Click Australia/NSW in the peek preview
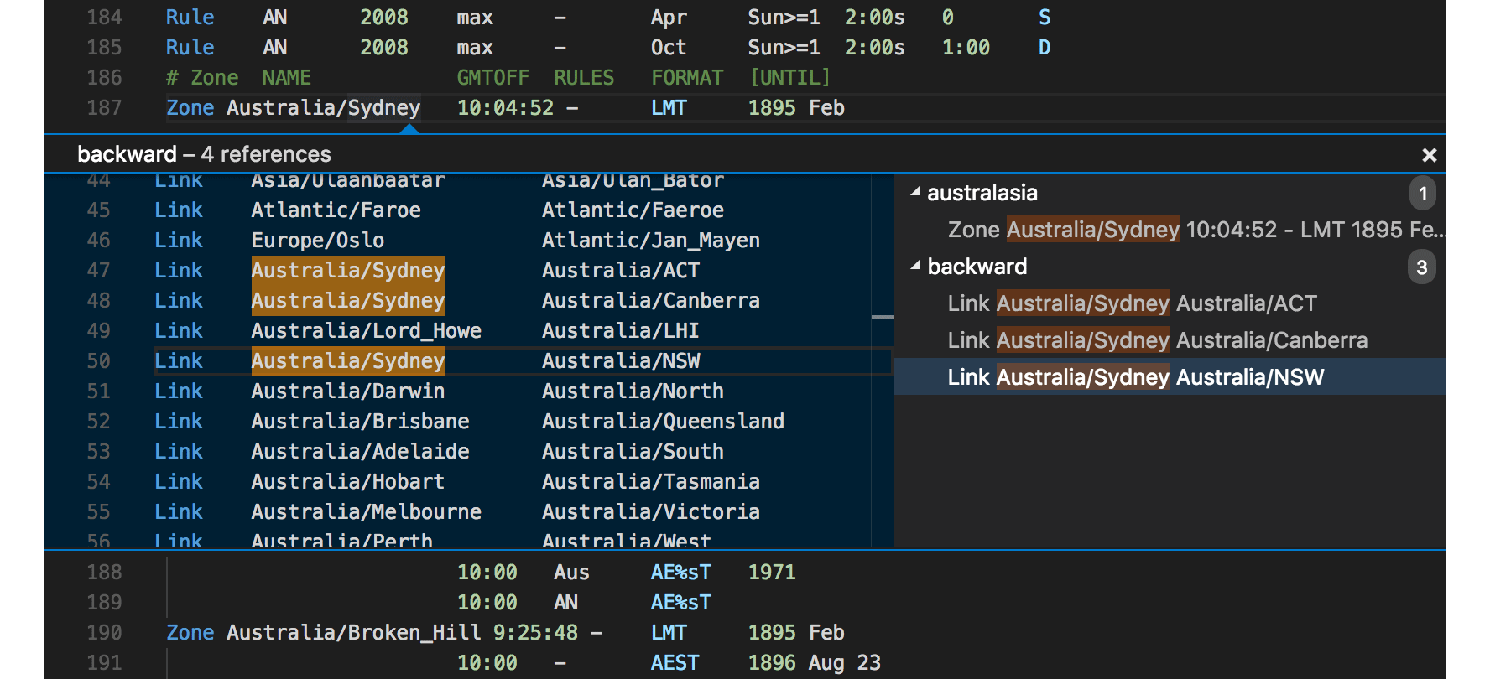 coord(621,361)
